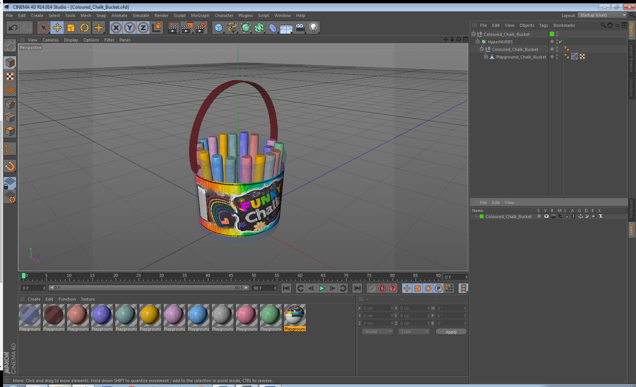Add a camera object
The width and height of the screenshot is (636, 387).
(x=300, y=28)
